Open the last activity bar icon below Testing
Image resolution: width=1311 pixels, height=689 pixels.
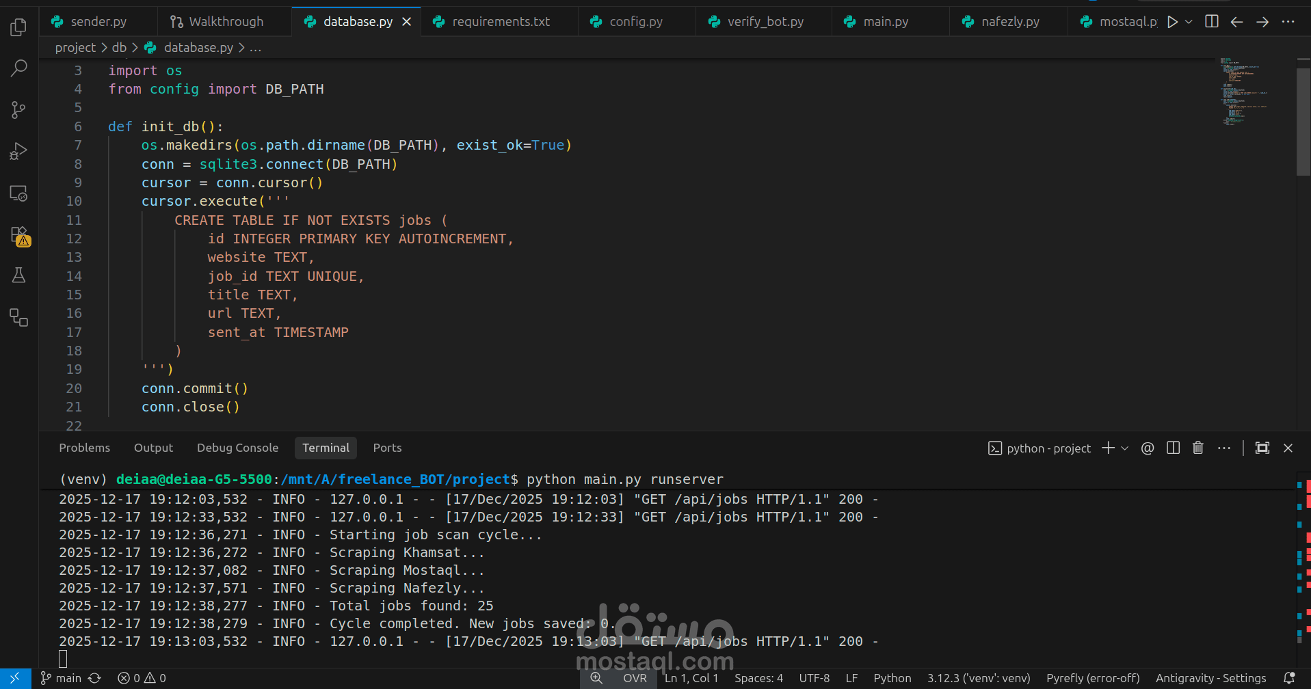[19, 318]
